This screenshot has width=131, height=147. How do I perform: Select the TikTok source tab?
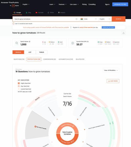[51, 13]
